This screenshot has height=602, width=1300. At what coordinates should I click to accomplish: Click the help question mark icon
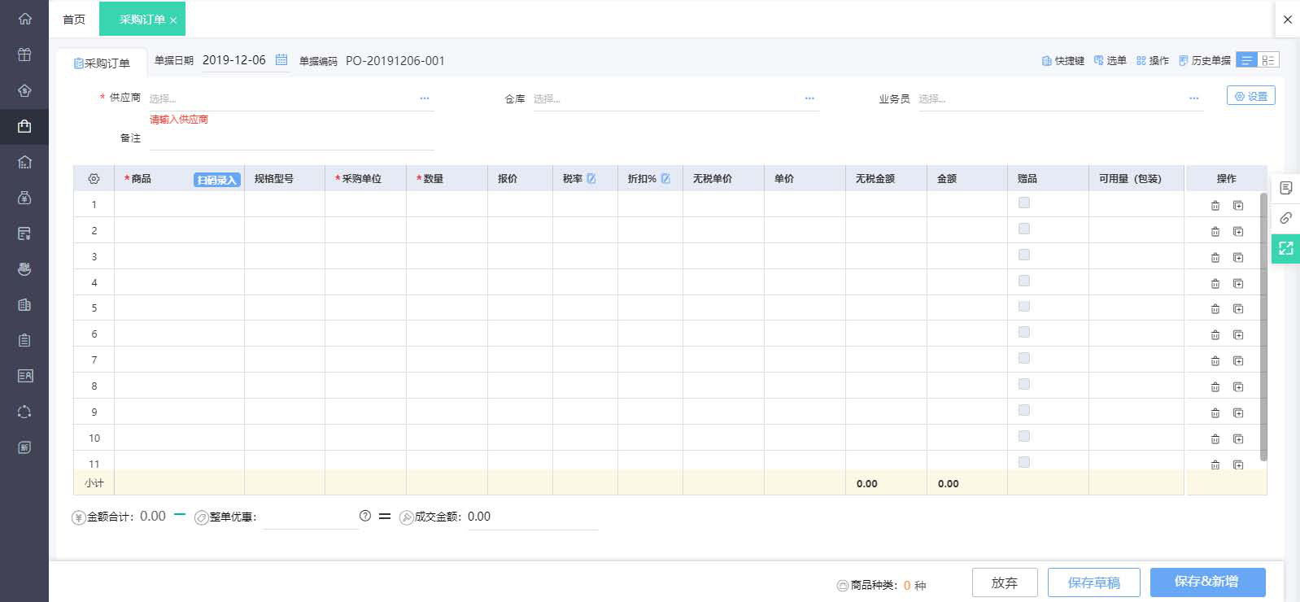pos(364,516)
